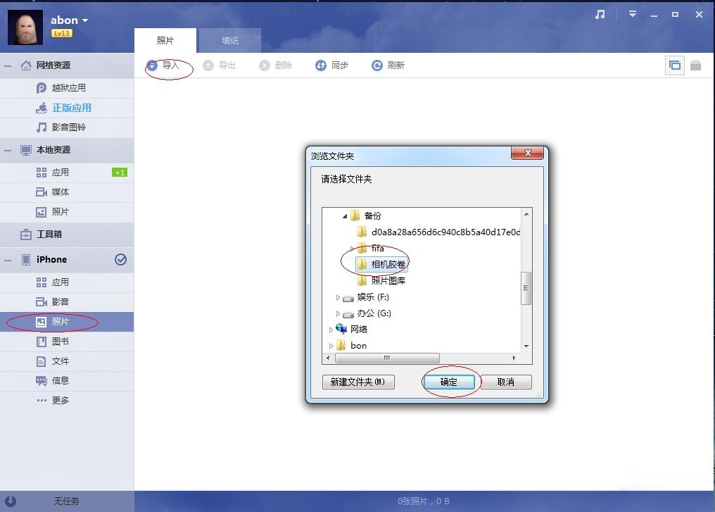This screenshot has height=512, width=715.
Task: Open 越狱应用 in the sidebar
Action: coord(67,87)
